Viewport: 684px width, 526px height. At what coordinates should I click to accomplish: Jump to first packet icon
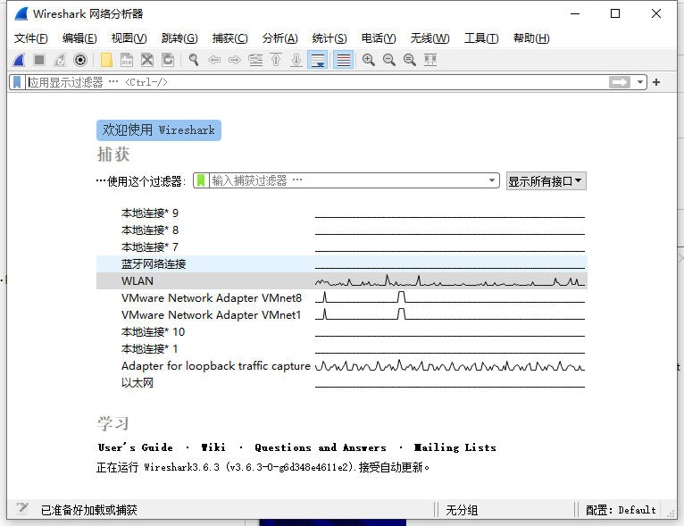[x=276, y=60]
